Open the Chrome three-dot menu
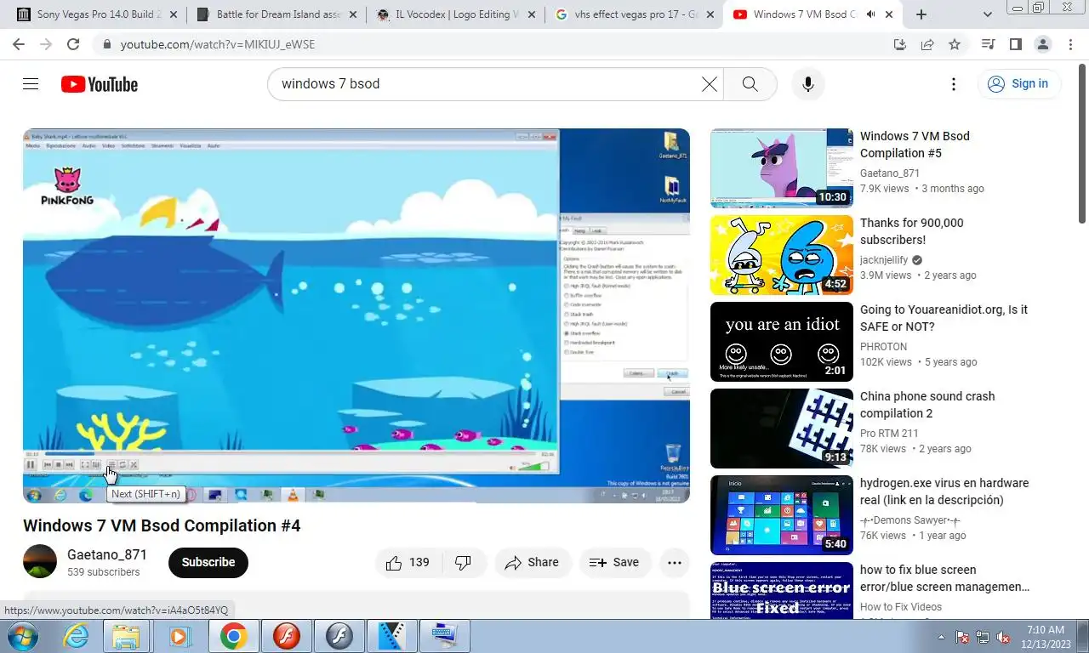 tap(1069, 44)
